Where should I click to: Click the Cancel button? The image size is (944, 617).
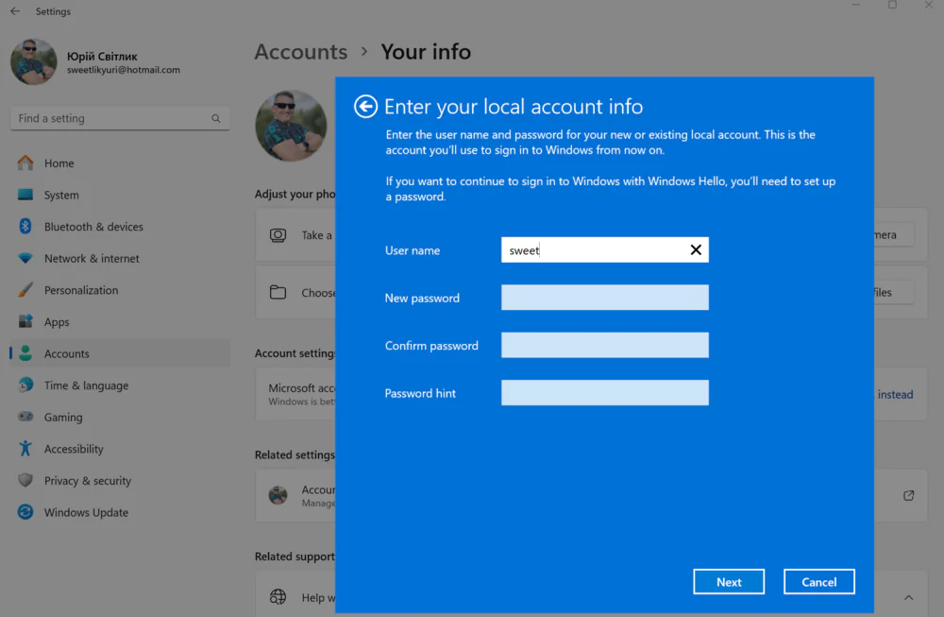818,582
